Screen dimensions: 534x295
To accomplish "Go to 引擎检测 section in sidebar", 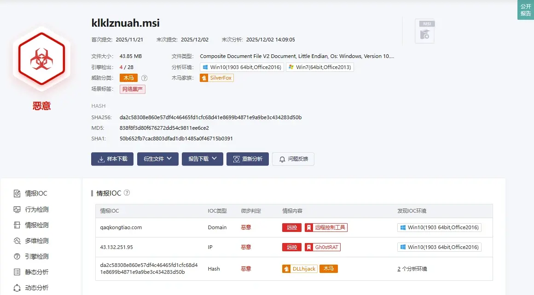I will [x=37, y=256].
